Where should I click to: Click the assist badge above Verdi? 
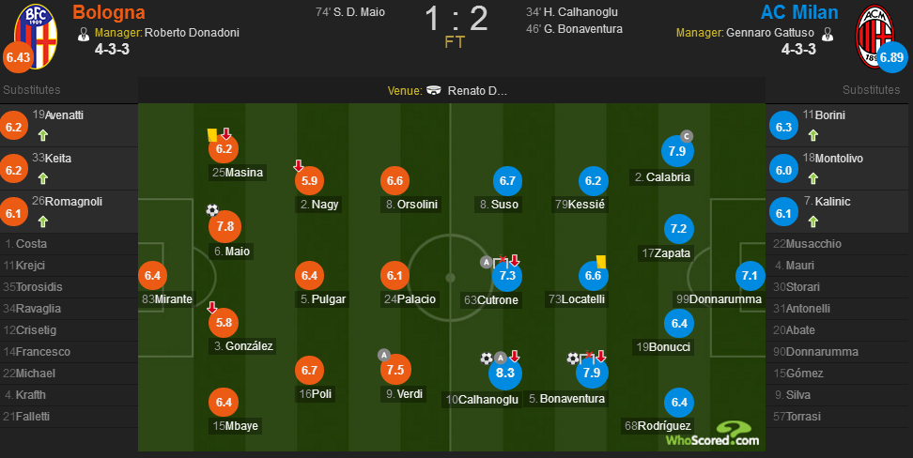[384, 355]
